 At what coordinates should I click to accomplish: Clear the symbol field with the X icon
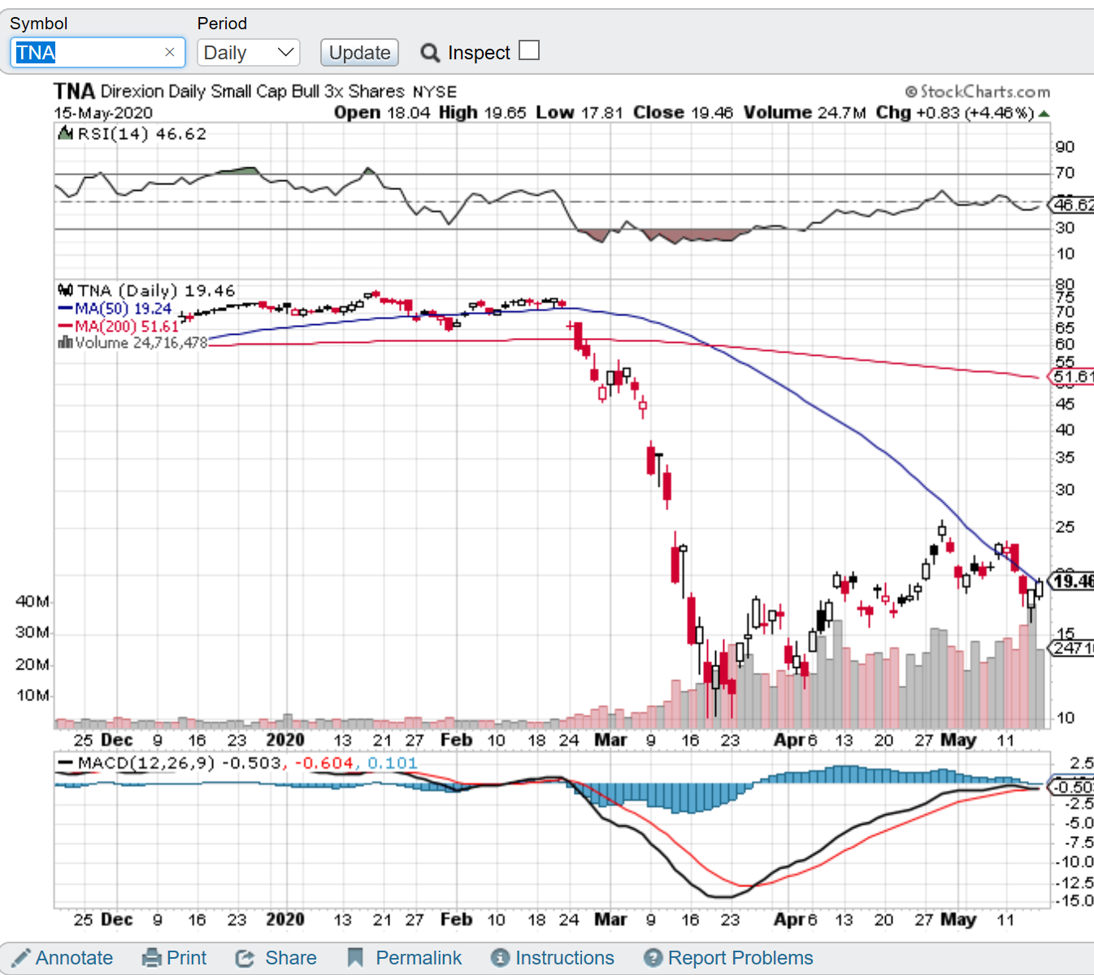169,53
